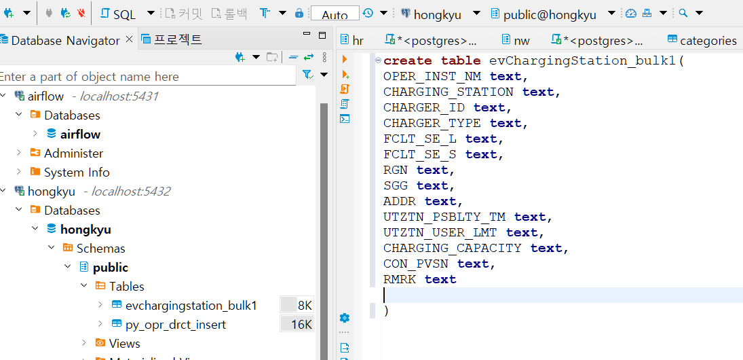Click the Execute SQL script icon
This screenshot has width=743, height=360.
(345, 89)
